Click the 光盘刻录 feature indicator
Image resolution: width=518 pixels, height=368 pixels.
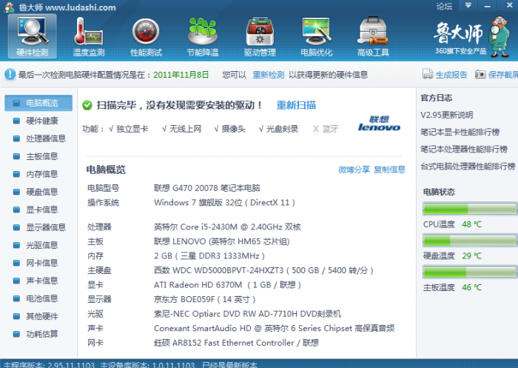coord(278,129)
